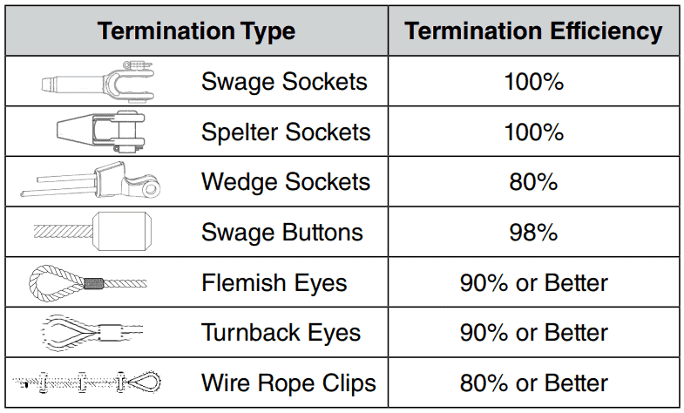Viewport: 684px width, 413px height.
Task: Select the Termination Efficiency column header
Action: 533,31
